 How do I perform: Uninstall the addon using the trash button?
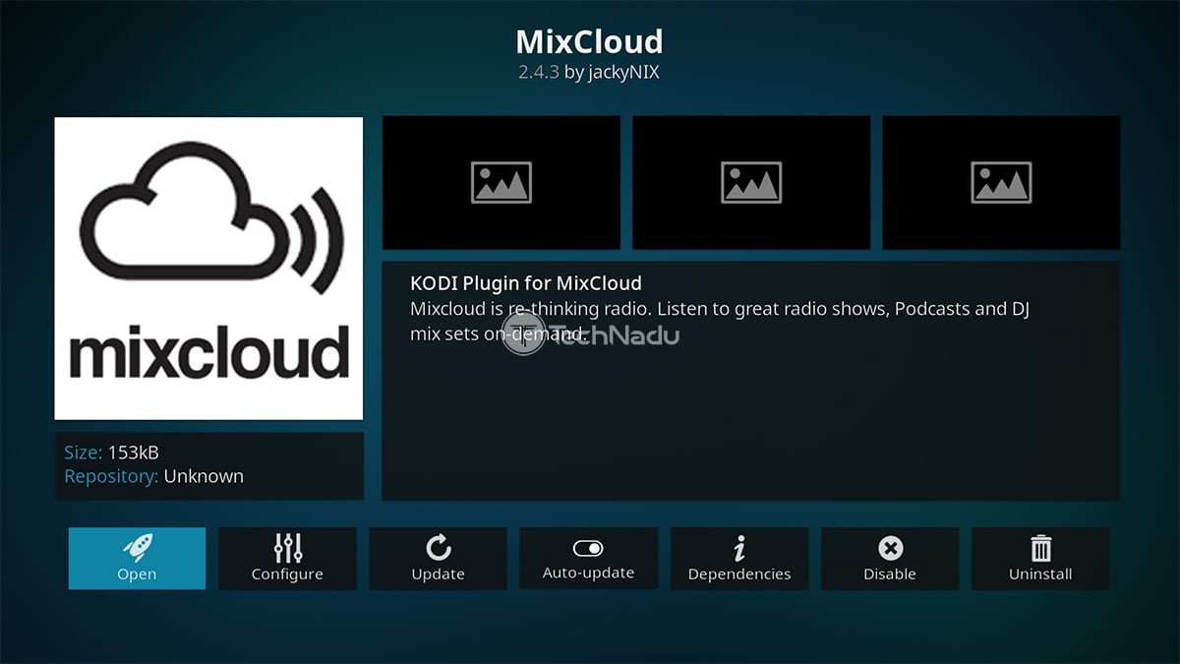coord(1040,559)
